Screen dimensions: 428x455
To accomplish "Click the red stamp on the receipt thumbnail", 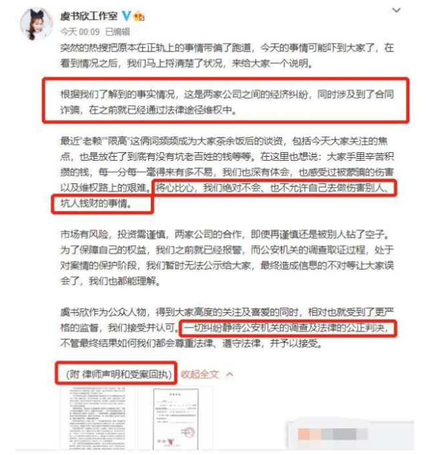I will (189, 432).
